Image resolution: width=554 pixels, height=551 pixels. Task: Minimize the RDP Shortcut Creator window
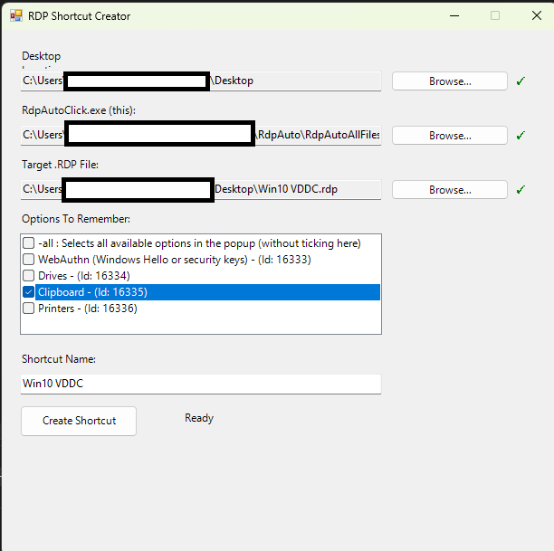454,16
